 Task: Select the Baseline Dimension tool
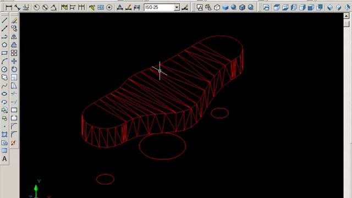click(x=73, y=7)
